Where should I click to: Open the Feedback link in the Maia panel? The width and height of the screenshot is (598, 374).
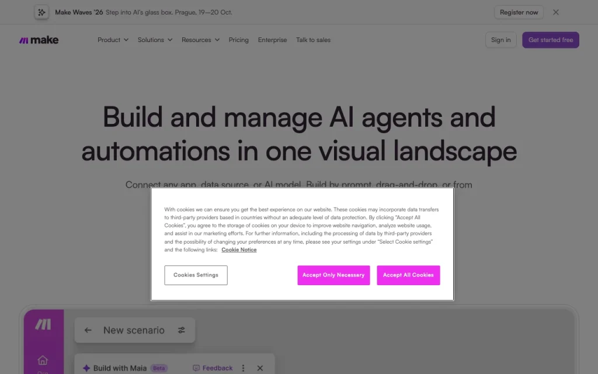pos(213,368)
